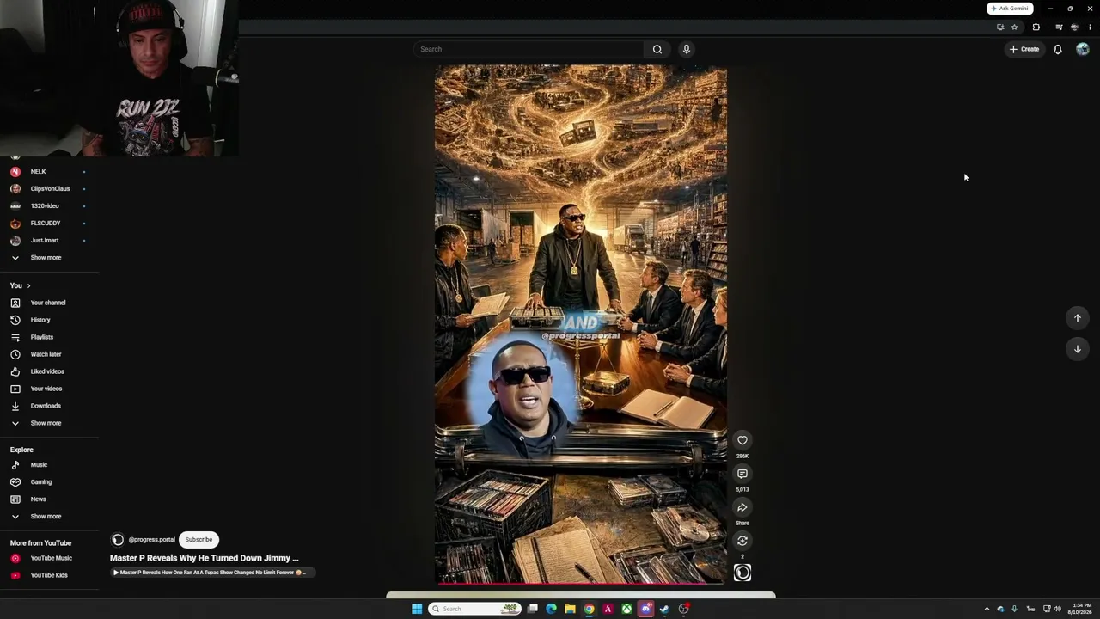Viewport: 1100px width, 619px height.
Task: Click the search magnifier button
Action: pyautogui.click(x=657, y=49)
